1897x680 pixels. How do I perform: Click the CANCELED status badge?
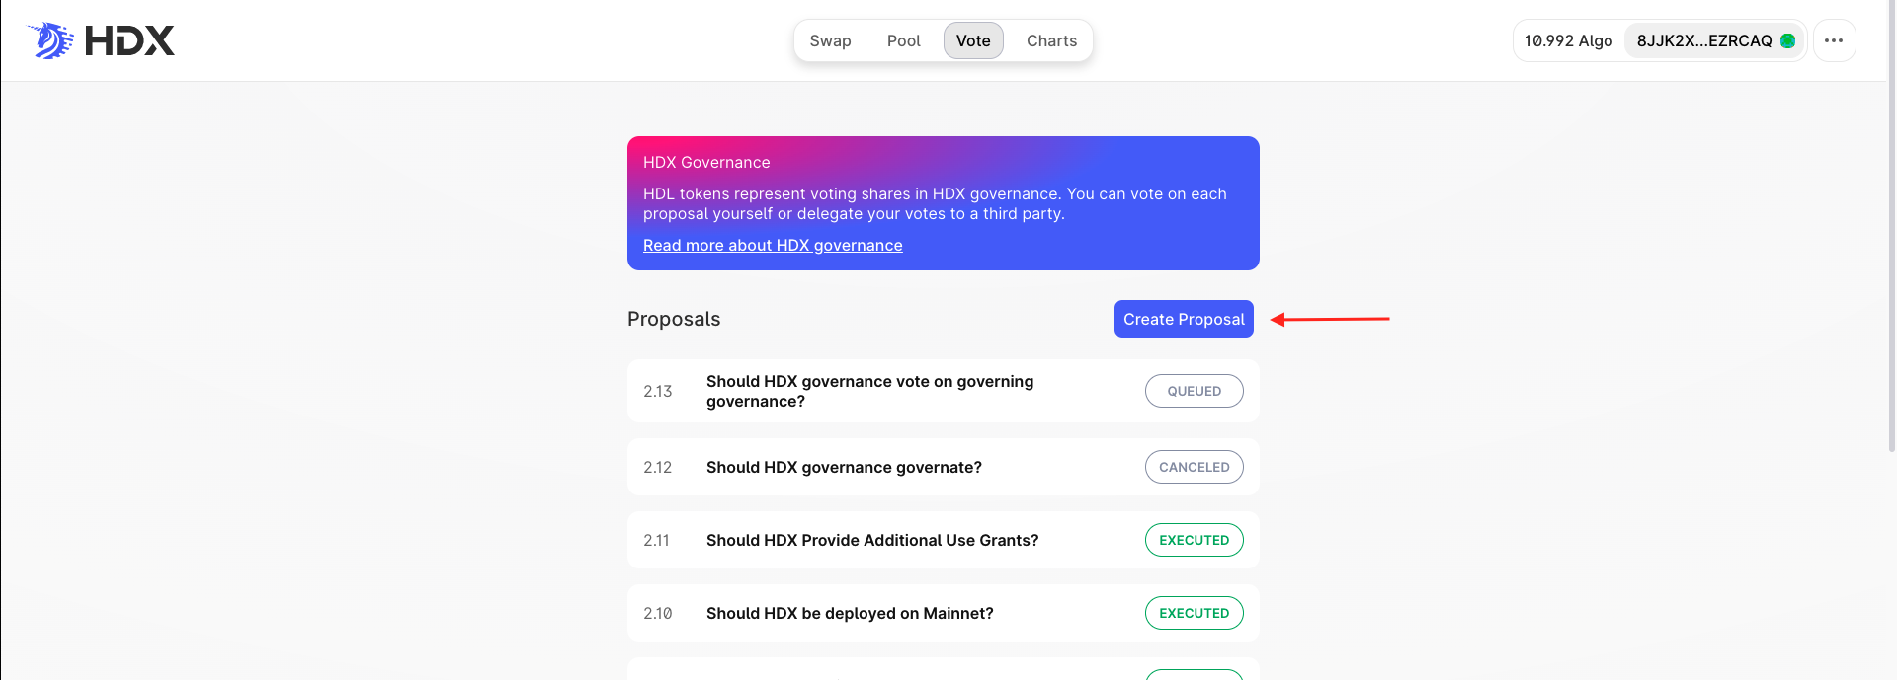coord(1194,467)
